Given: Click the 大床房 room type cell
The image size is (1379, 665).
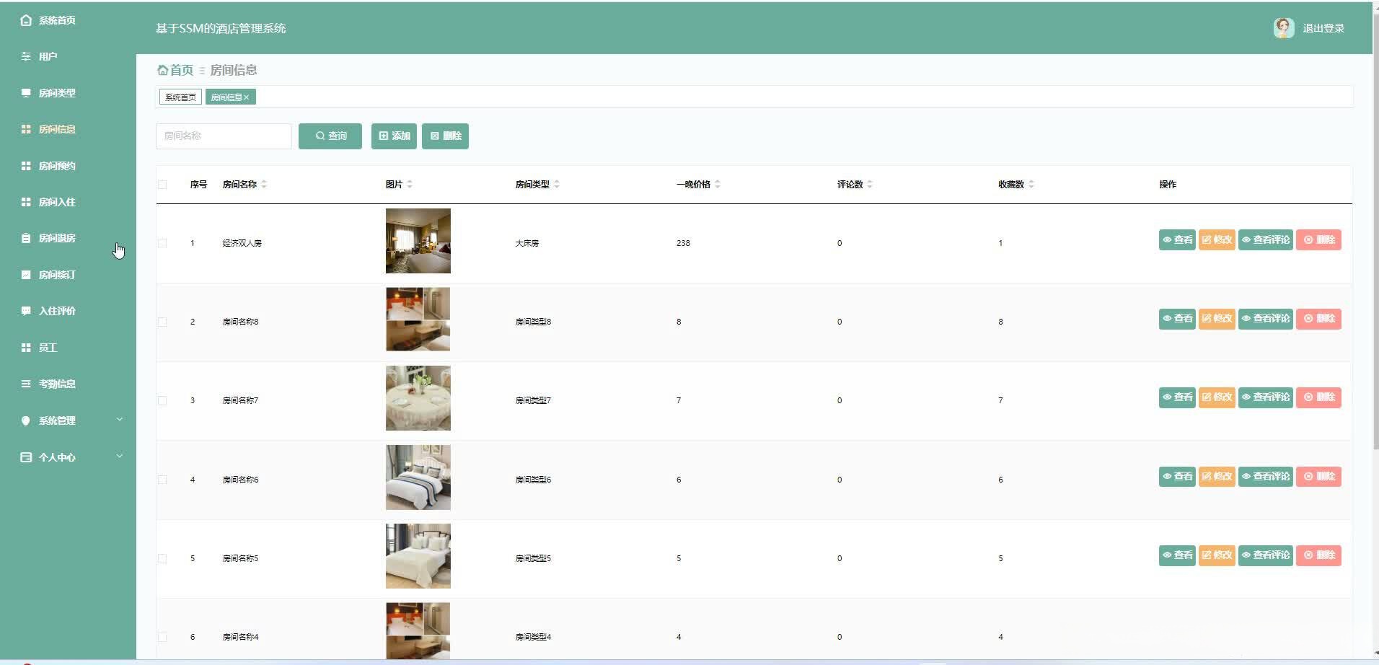Looking at the screenshot, I should tap(527, 243).
